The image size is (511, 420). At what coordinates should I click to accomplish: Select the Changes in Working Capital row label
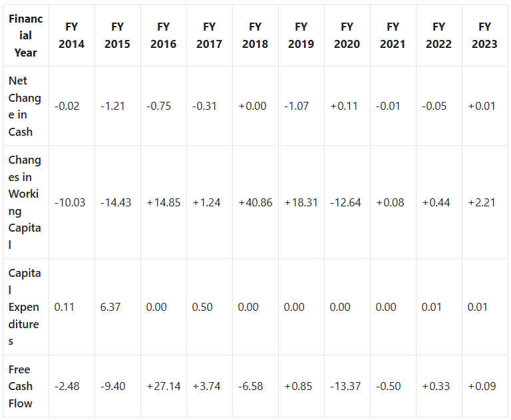[25, 202]
